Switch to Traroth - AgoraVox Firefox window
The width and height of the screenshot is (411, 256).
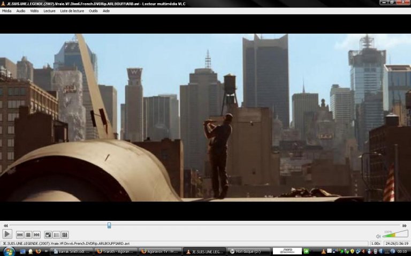click(x=116, y=252)
